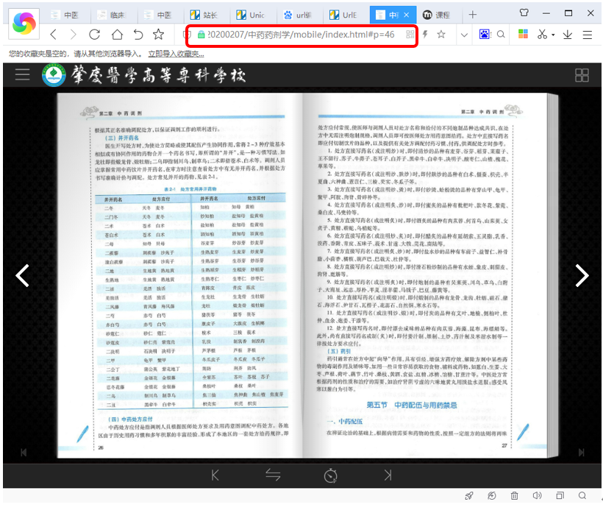Click the undo closed tab icon

[x=138, y=35]
